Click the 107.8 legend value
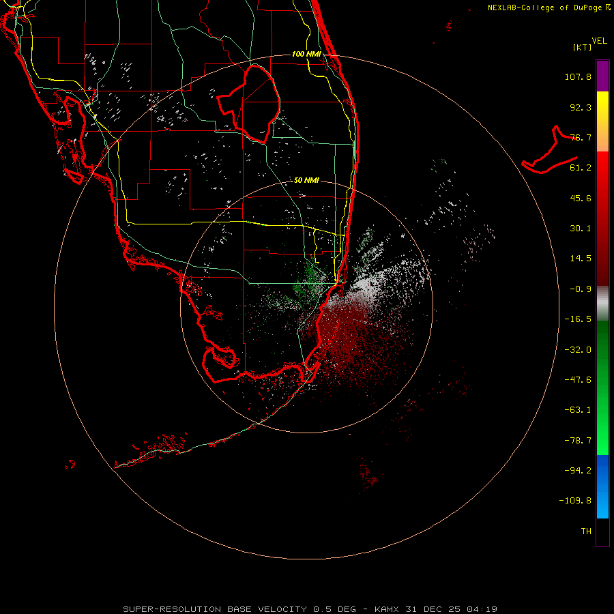 click(578, 76)
